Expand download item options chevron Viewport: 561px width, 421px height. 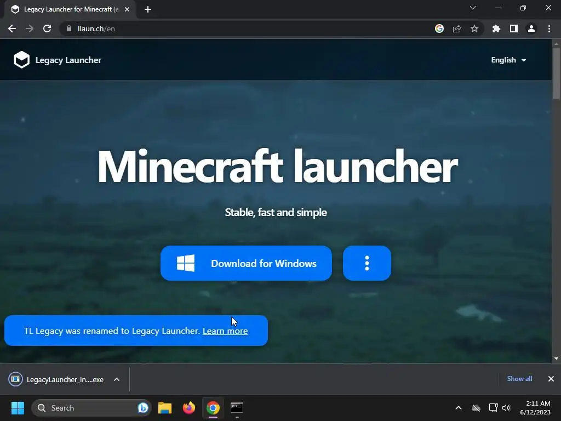(117, 379)
